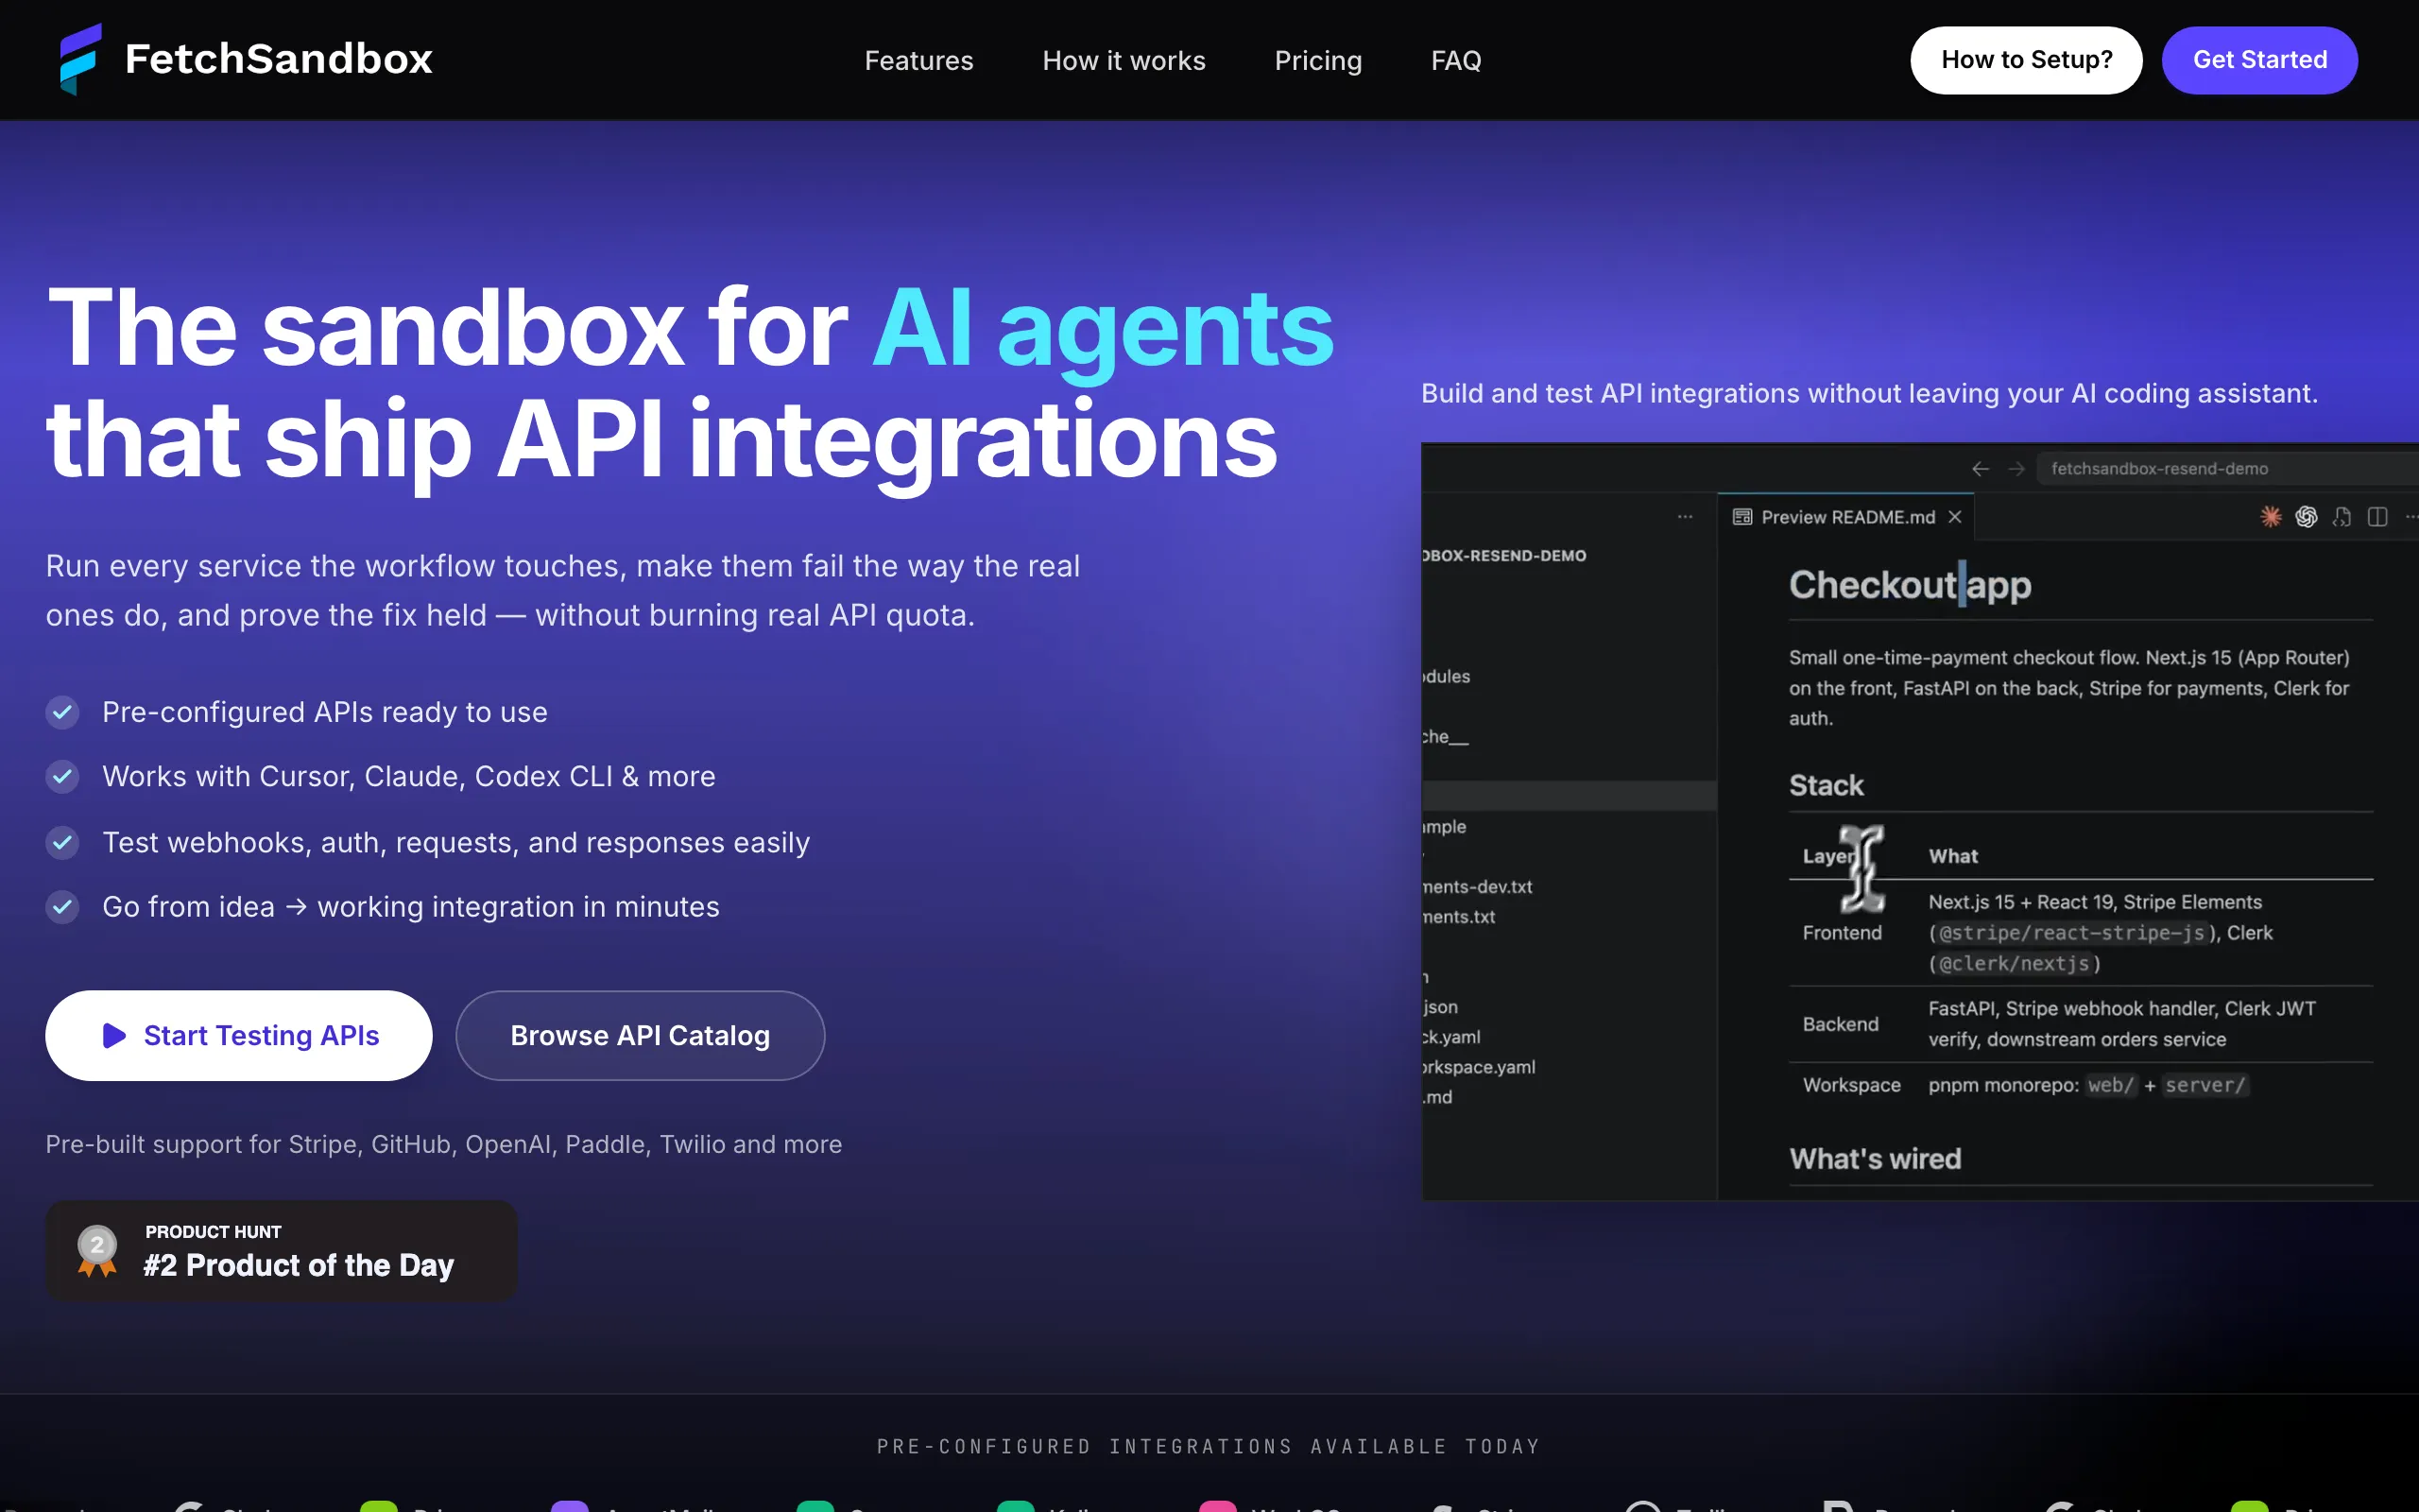Click the Layer column header
2419x1512 pixels.
coord(1829,856)
